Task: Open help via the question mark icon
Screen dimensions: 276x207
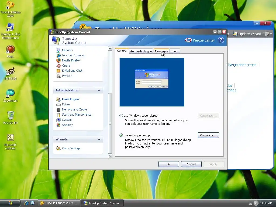Action: 221,40
